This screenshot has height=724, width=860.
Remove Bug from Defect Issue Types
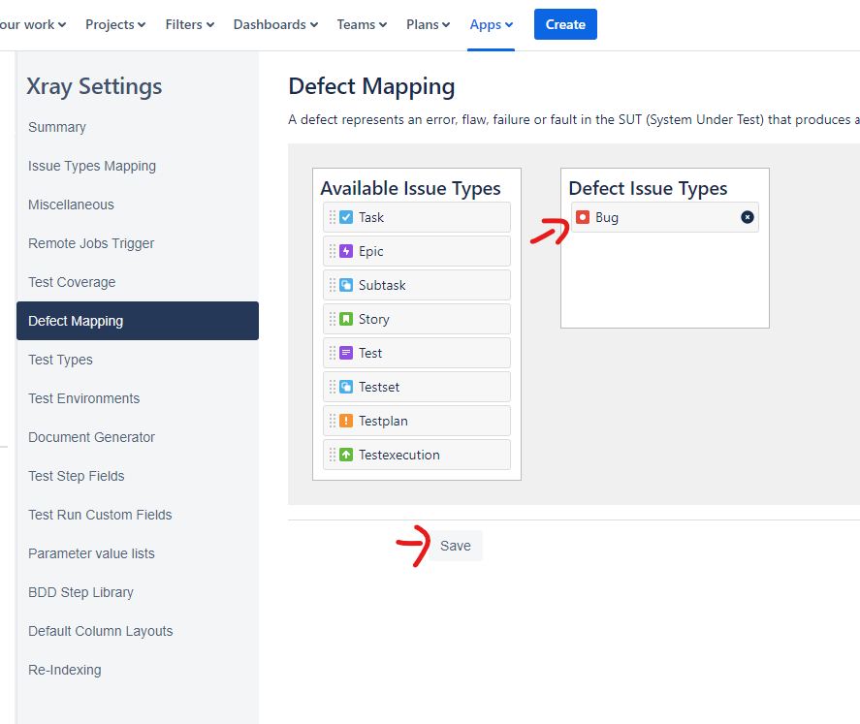coord(747,217)
